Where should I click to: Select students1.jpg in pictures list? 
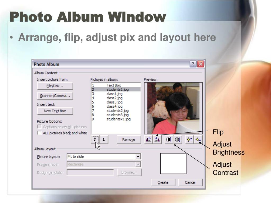(x=116, y=89)
